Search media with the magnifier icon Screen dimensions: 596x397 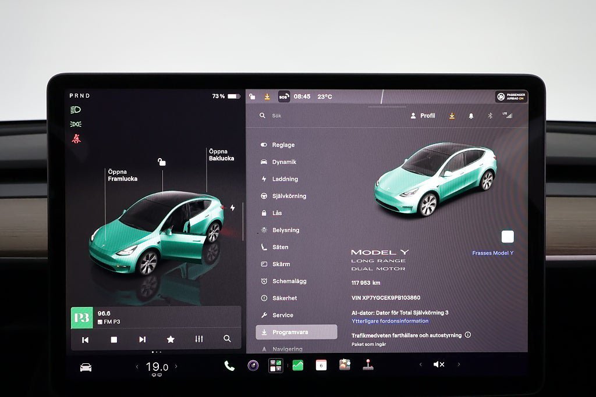(227, 338)
